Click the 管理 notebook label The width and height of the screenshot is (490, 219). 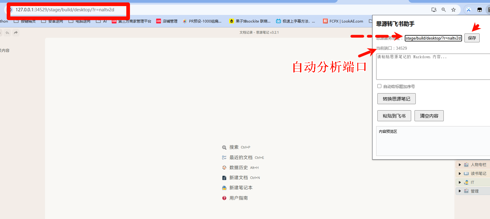(475, 191)
